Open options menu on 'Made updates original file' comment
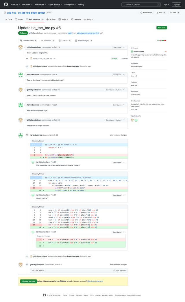The height and width of the screenshot is (302, 185). point(124,47)
